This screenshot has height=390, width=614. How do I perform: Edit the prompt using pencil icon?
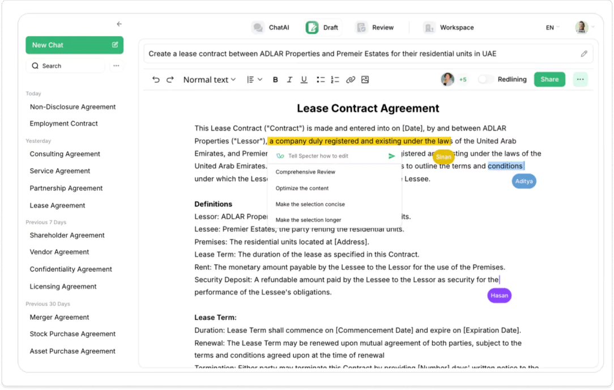pos(584,54)
